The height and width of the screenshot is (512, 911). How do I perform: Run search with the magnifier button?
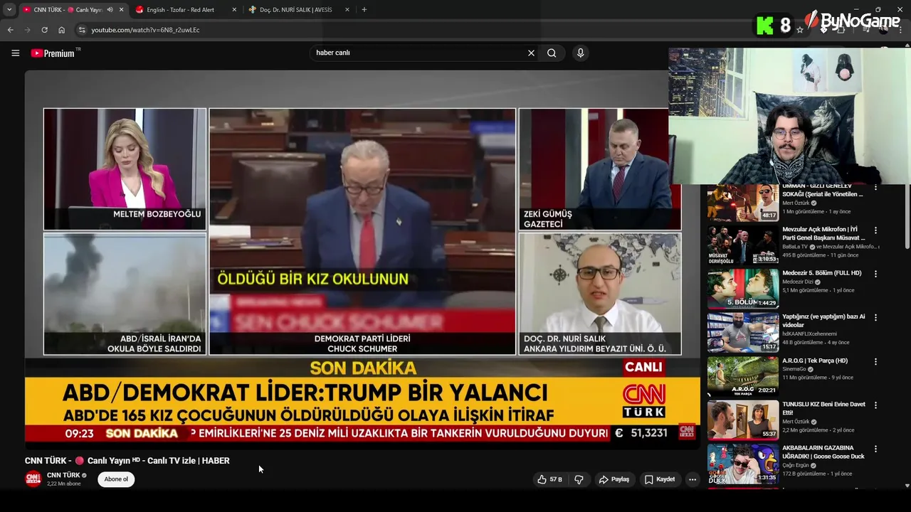tap(552, 53)
